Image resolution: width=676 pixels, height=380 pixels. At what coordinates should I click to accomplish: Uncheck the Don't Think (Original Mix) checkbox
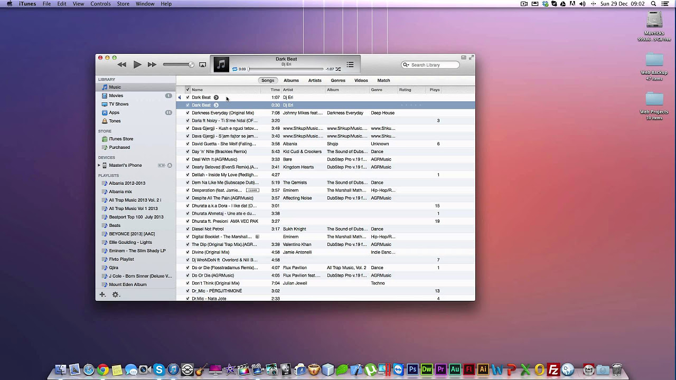187,283
